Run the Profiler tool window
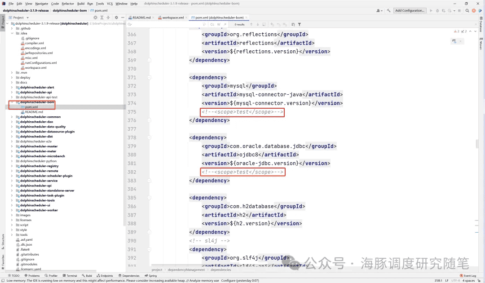485x283 pixels. coord(51,275)
